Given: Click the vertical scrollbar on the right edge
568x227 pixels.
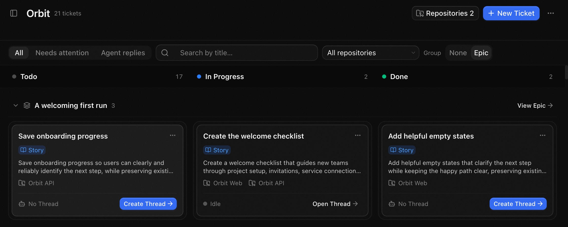Looking at the screenshot, I should point(566,72).
